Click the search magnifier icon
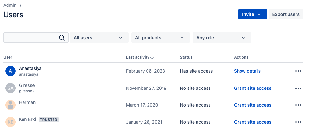The width and height of the screenshot is (311, 131). click(62, 38)
